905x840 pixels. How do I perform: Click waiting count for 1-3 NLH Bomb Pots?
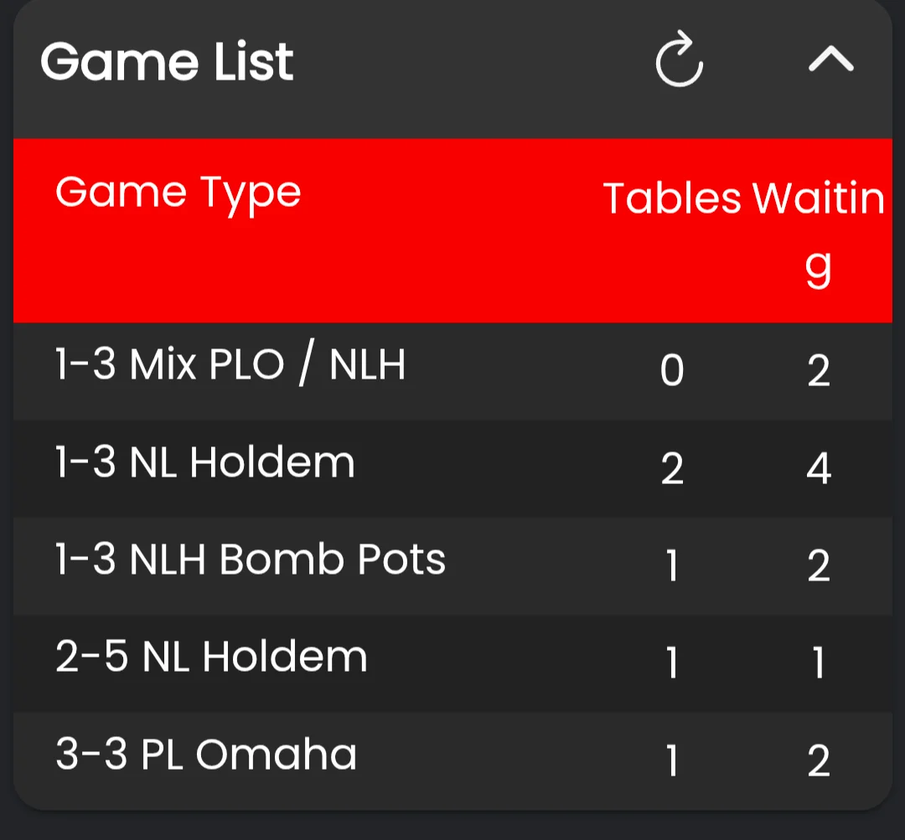pyautogui.click(x=819, y=564)
